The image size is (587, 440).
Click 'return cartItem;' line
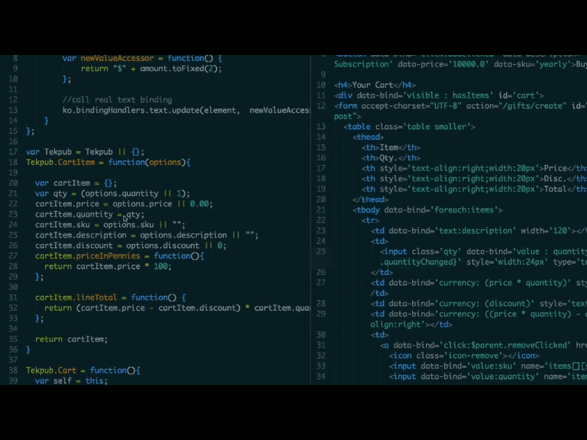[71, 339]
